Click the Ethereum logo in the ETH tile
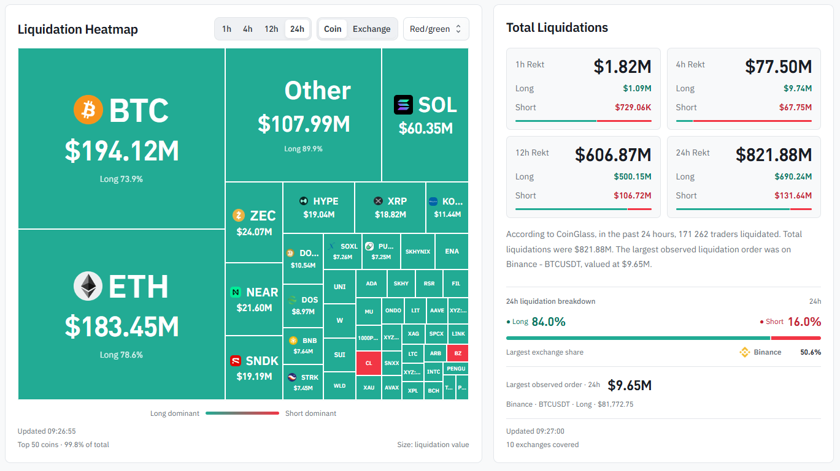The width and height of the screenshot is (840, 471). click(x=88, y=286)
